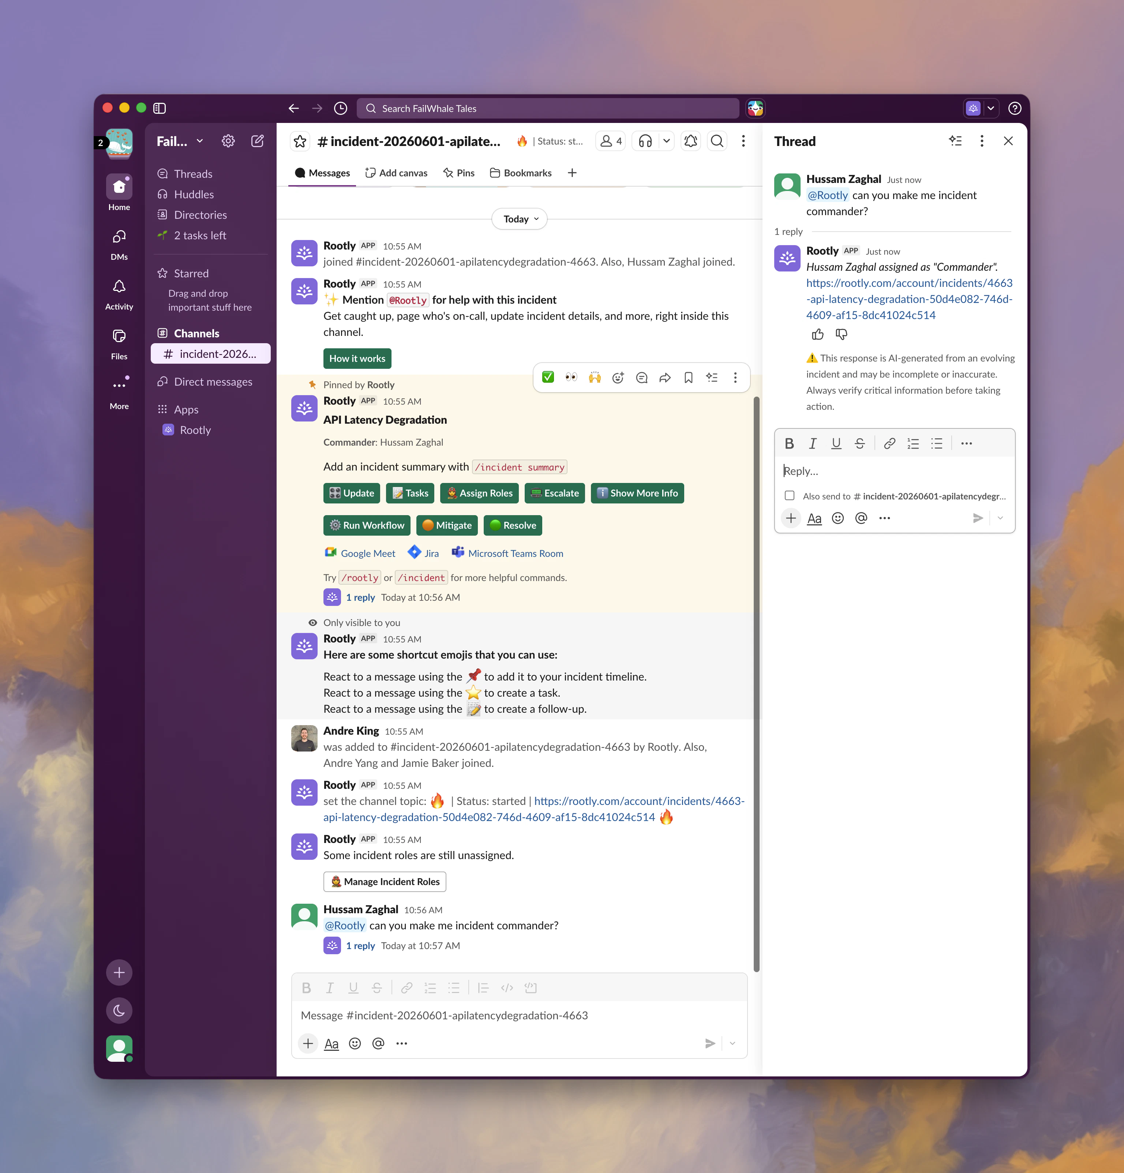The height and width of the screenshot is (1173, 1124).
Task: Open channel more actions menu
Action: point(743,141)
